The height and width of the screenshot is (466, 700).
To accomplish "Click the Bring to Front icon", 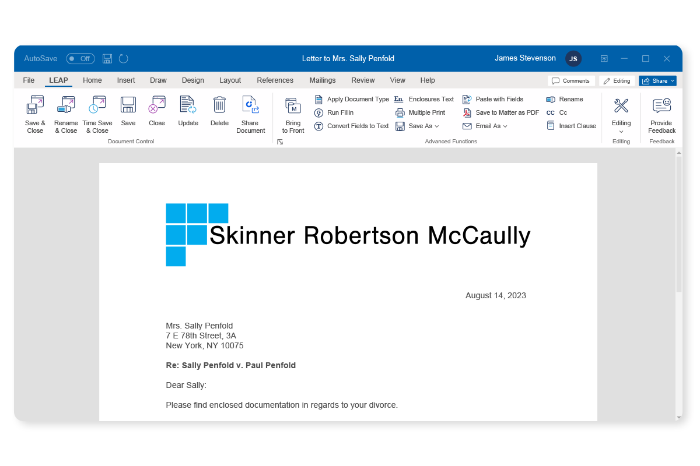I will click(293, 105).
